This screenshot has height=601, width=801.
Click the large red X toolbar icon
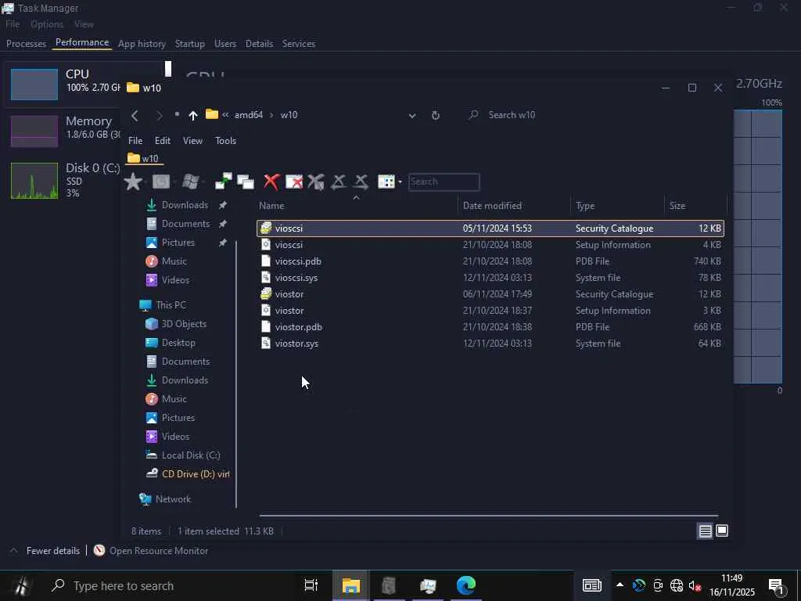[271, 182]
